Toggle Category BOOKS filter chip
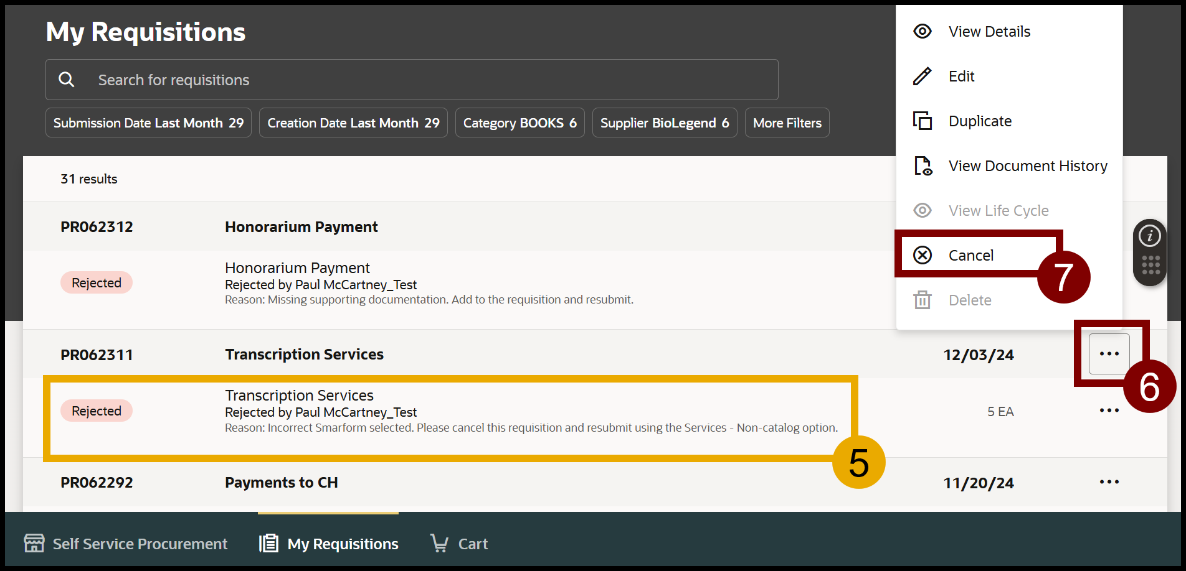Viewport: 1186px width, 571px height. coord(519,123)
